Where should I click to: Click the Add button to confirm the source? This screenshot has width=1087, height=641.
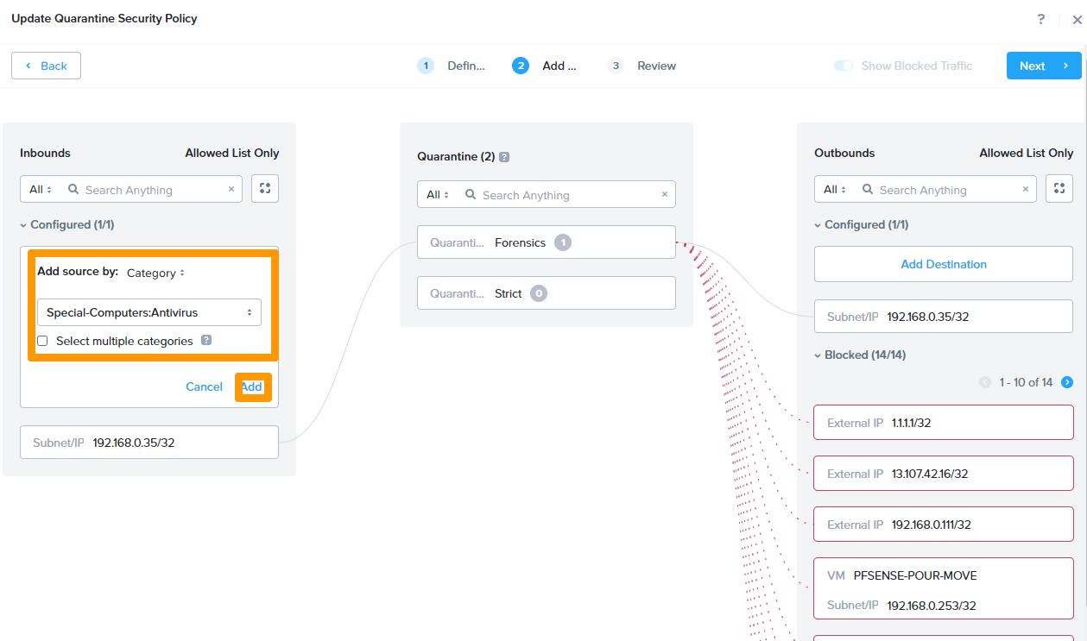tap(253, 386)
